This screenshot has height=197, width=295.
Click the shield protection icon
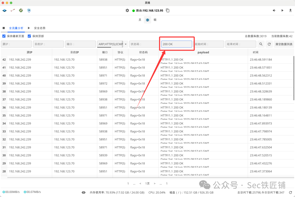[x=29, y=10]
